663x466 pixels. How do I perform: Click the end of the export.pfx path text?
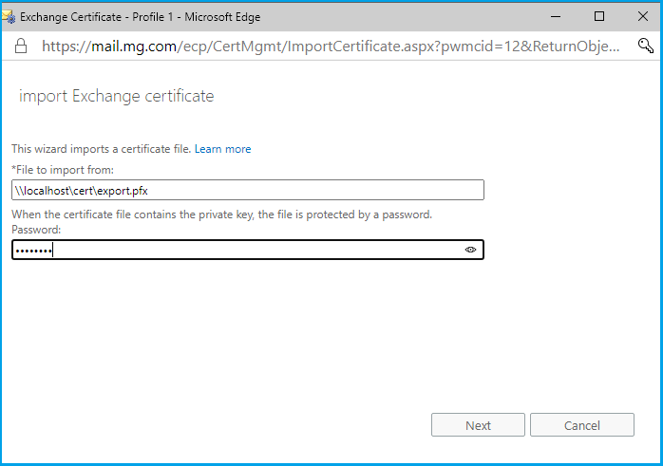(x=148, y=191)
